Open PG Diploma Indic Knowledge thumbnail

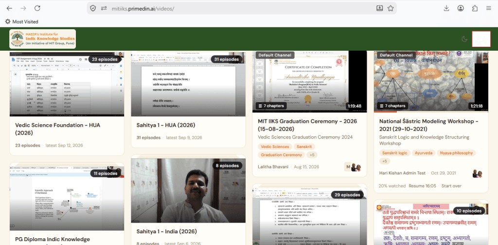coord(67,198)
